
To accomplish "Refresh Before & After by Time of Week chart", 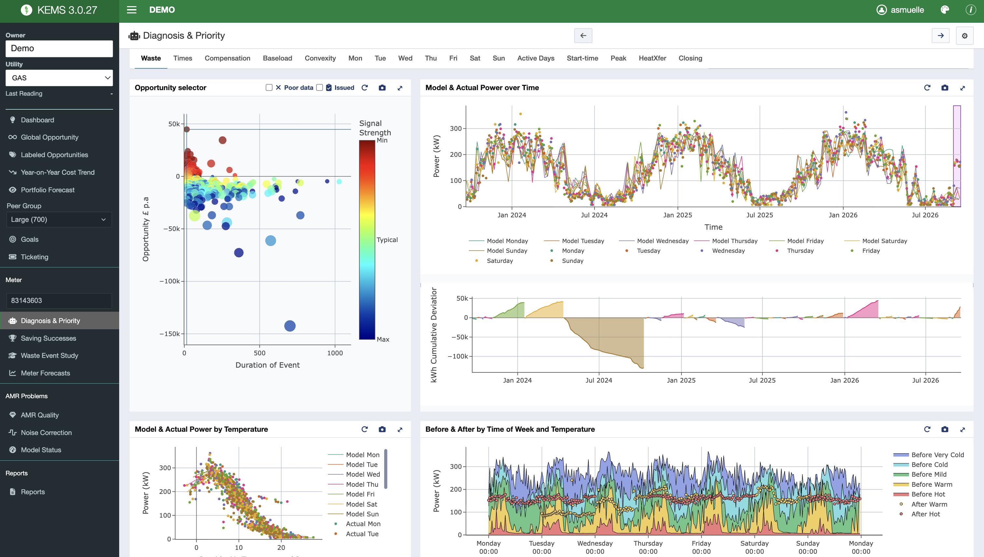I will (x=927, y=429).
